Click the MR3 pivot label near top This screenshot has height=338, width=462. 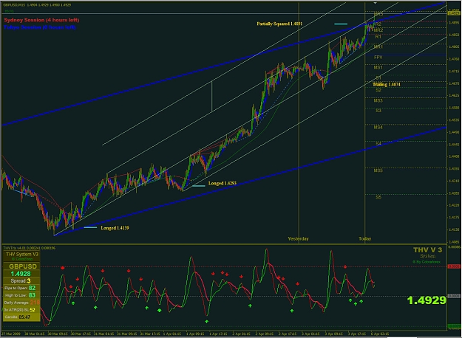(378, 14)
